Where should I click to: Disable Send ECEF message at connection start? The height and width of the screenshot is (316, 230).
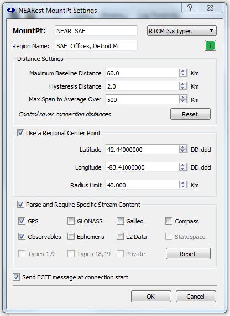16,277
